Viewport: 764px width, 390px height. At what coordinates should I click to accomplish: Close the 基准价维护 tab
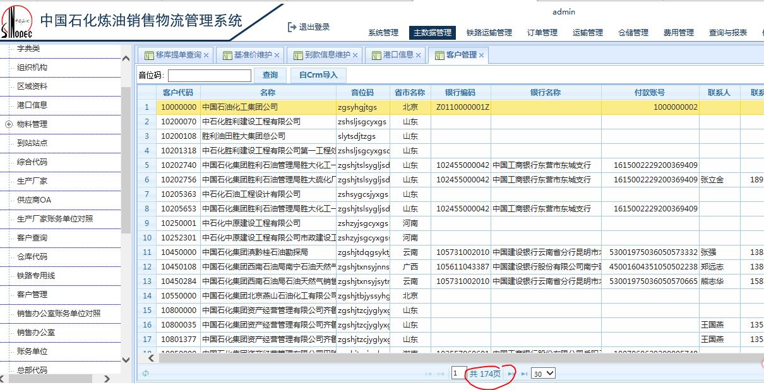[277, 56]
